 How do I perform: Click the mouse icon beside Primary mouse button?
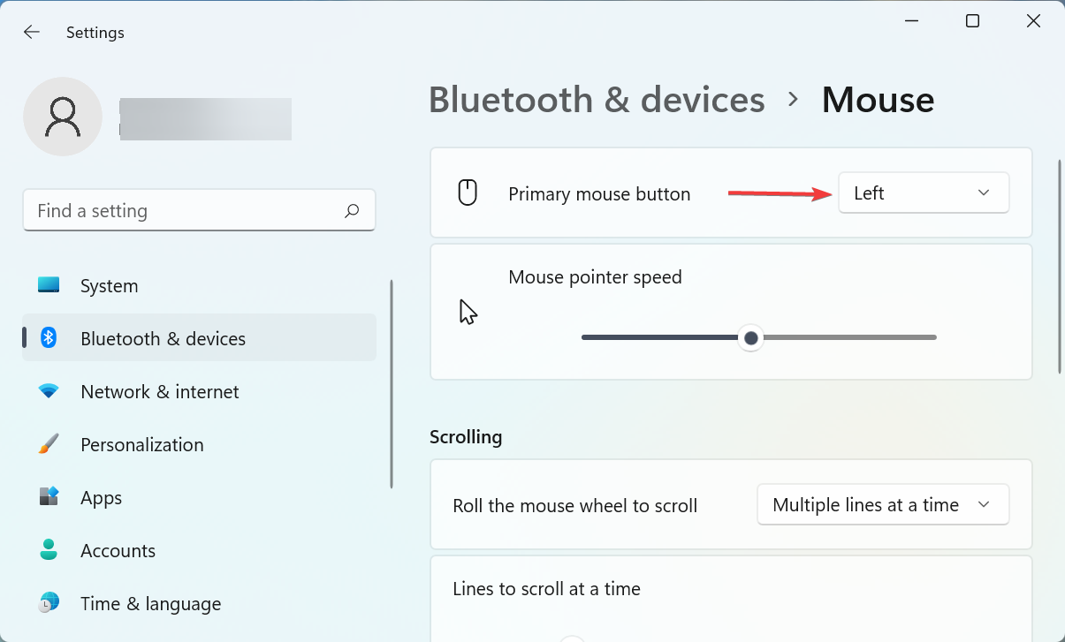tap(468, 193)
